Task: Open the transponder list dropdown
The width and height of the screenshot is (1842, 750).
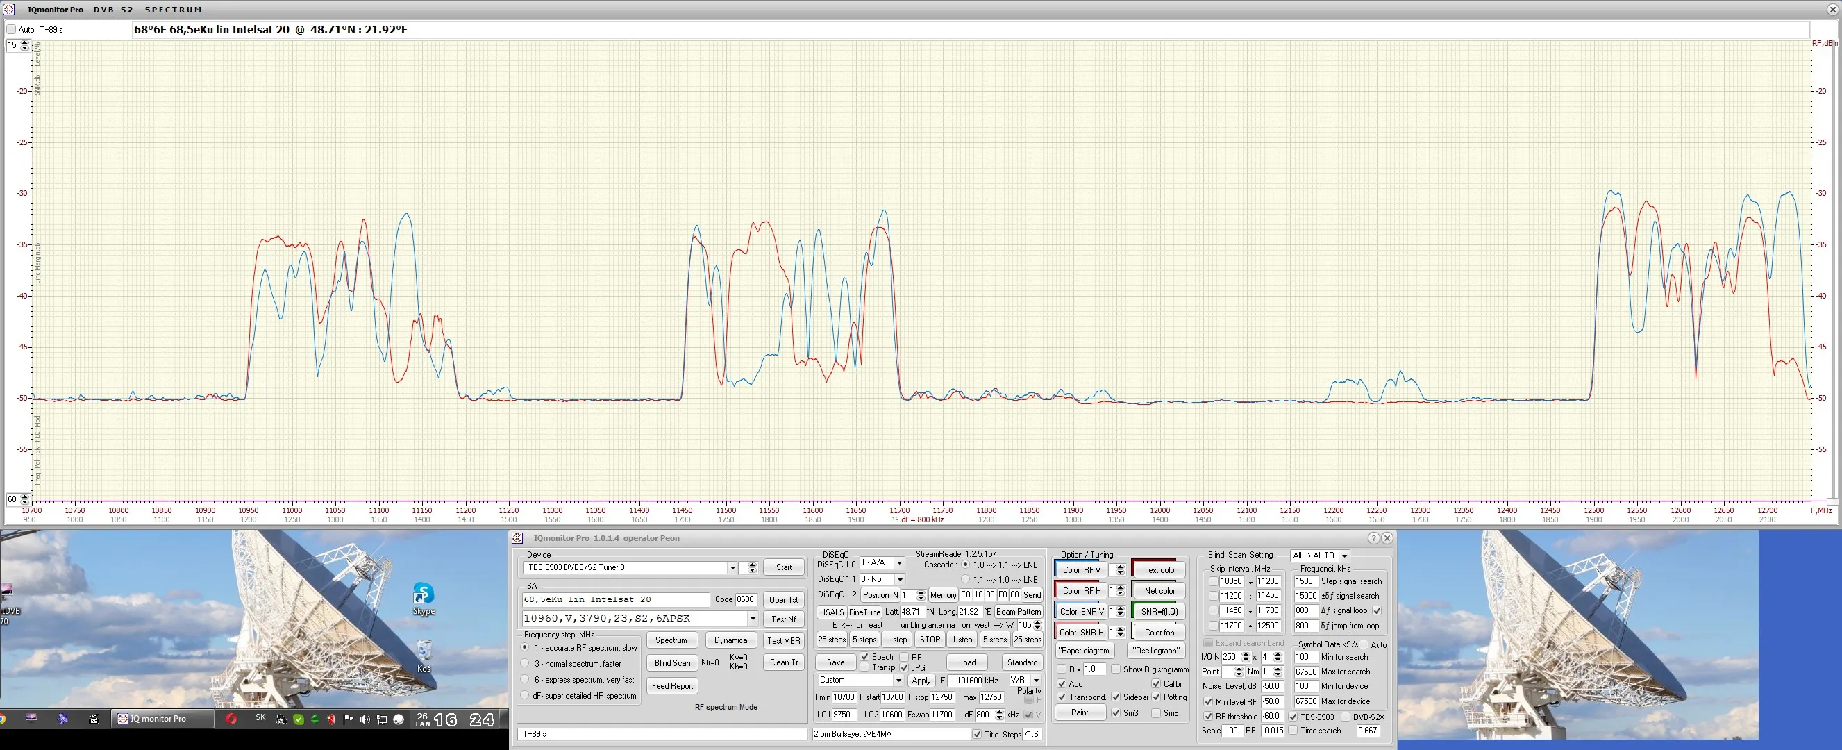Action: coord(752,619)
